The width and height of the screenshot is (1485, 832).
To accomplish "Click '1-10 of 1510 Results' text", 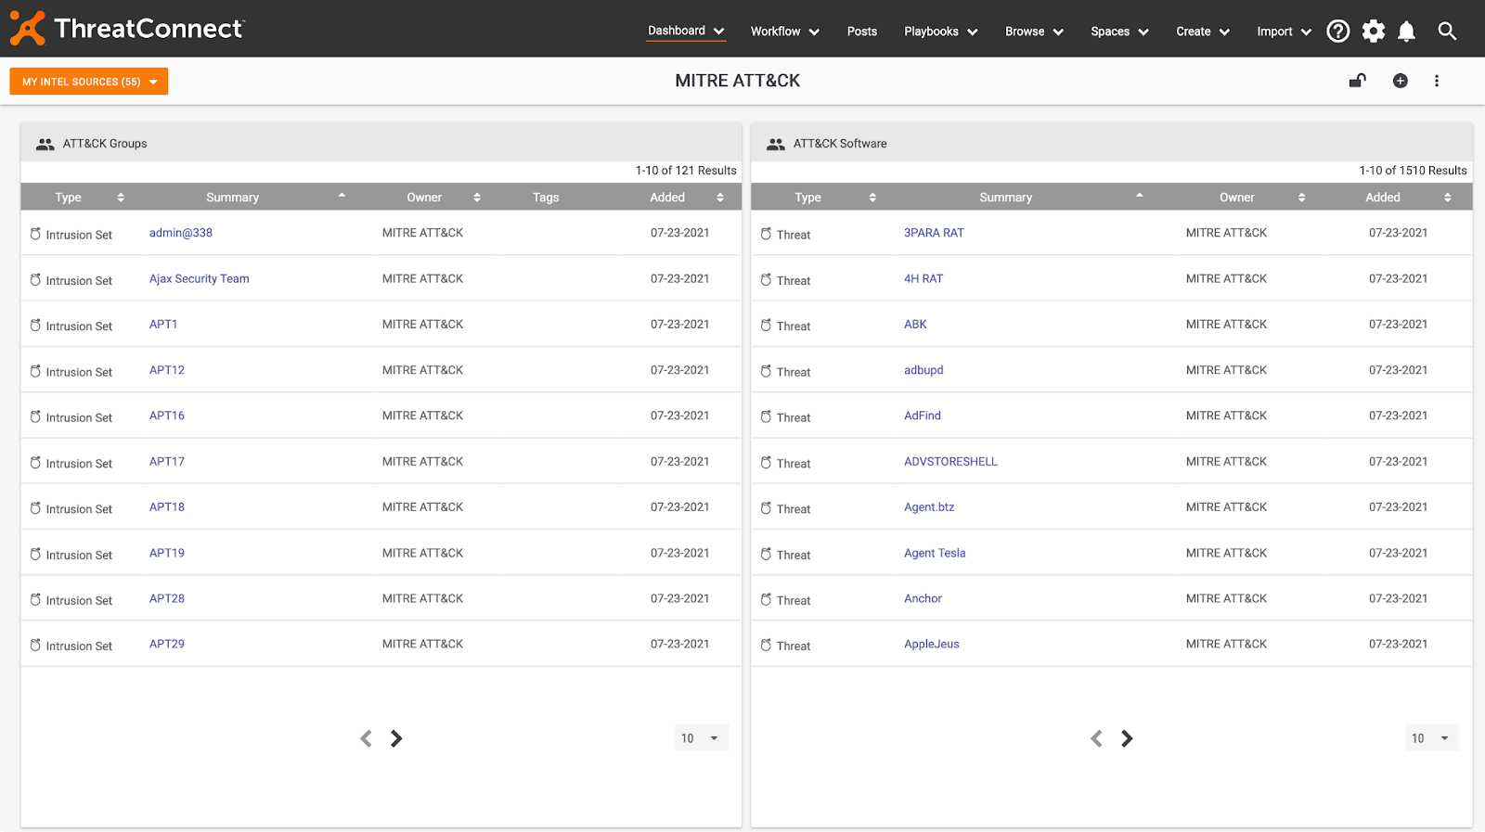I will [1413, 171].
